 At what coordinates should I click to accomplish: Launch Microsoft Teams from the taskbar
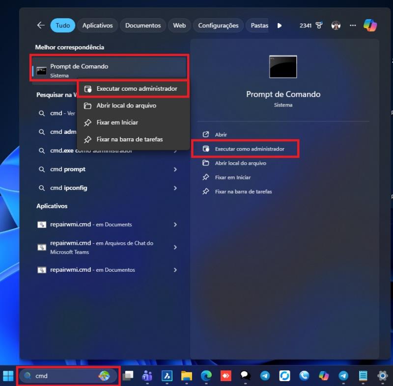pyautogui.click(x=147, y=376)
